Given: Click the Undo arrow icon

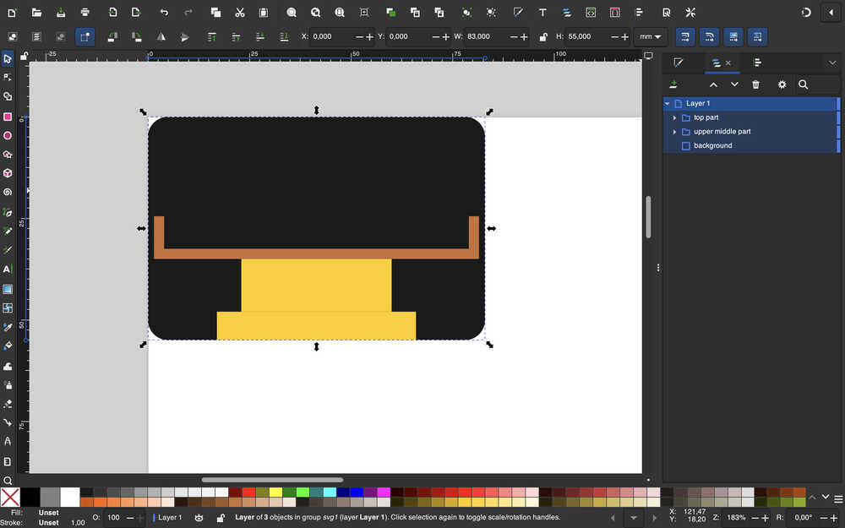Looking at the screenshot, I should tap(164, 13).
